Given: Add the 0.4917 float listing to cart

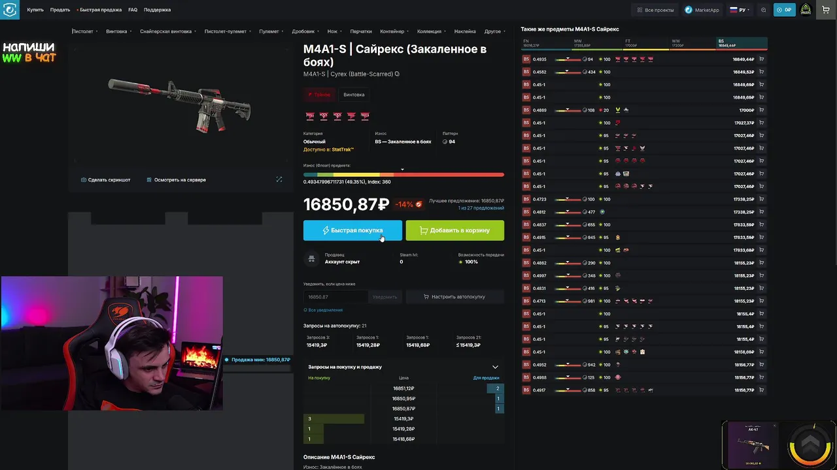Looking at the screenshot, I should click(761, 390).
